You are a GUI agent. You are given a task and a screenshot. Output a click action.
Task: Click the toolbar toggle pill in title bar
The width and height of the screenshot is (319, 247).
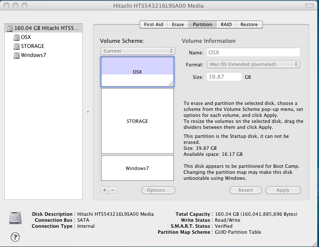point(310,6)
